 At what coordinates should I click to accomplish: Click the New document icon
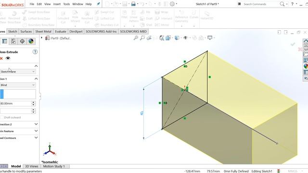tap(107, 4)
